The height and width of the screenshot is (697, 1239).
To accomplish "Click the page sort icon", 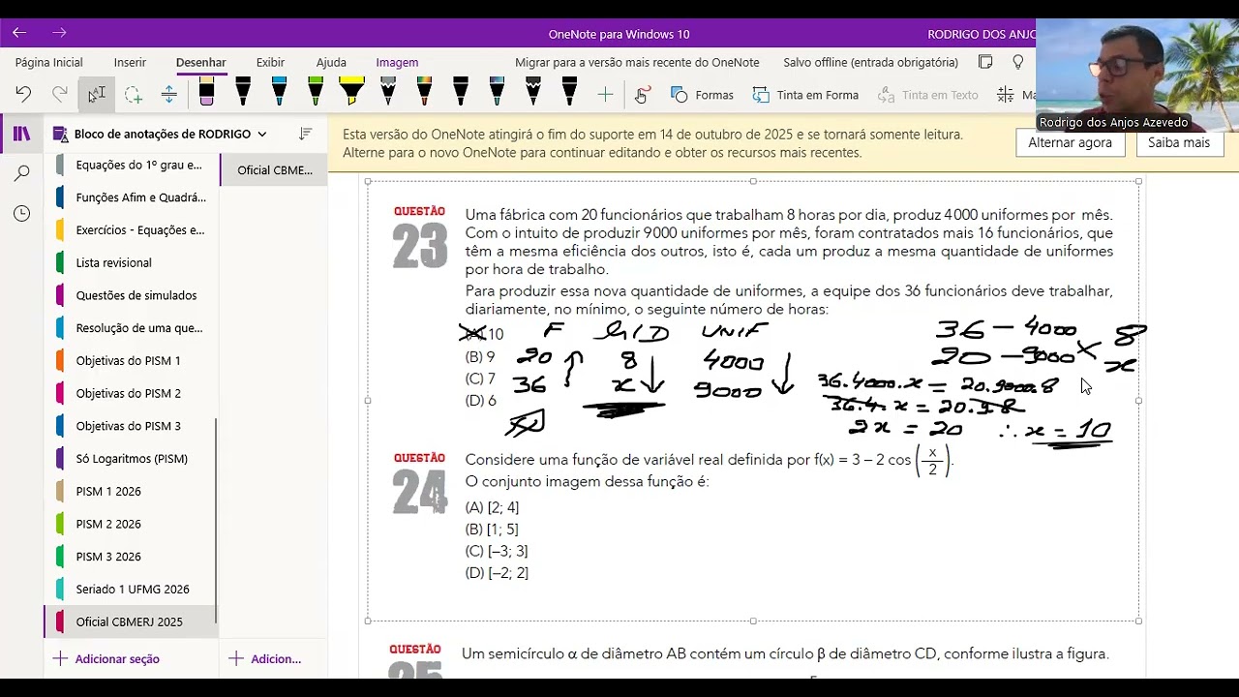I will point(306,134).
